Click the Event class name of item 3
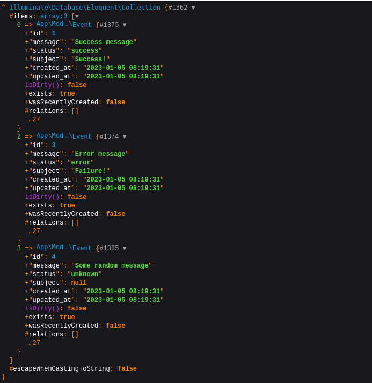The width and height of the screenshot is (372, 383). tap(82, 249)
